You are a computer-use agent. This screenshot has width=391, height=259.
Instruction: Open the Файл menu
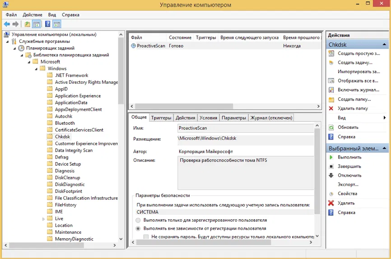[x=11, y=15]
